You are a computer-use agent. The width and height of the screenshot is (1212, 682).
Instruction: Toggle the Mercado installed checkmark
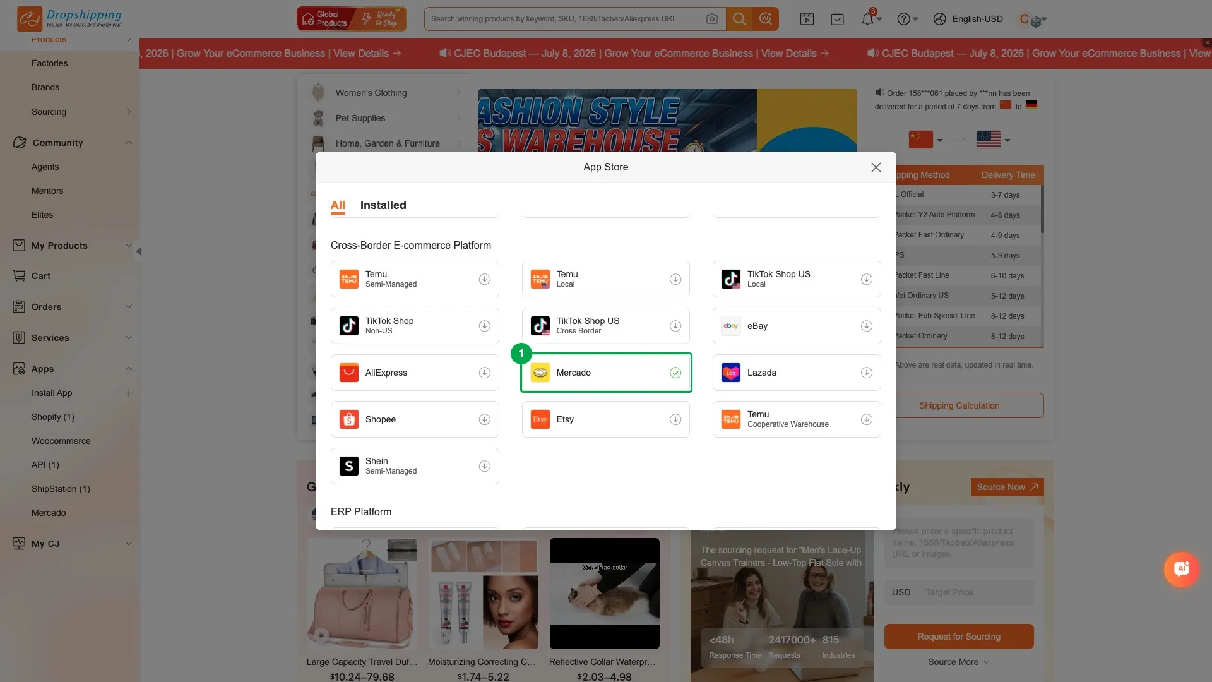675,373
